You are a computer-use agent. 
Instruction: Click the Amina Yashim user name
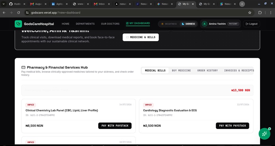pos(217,24)
